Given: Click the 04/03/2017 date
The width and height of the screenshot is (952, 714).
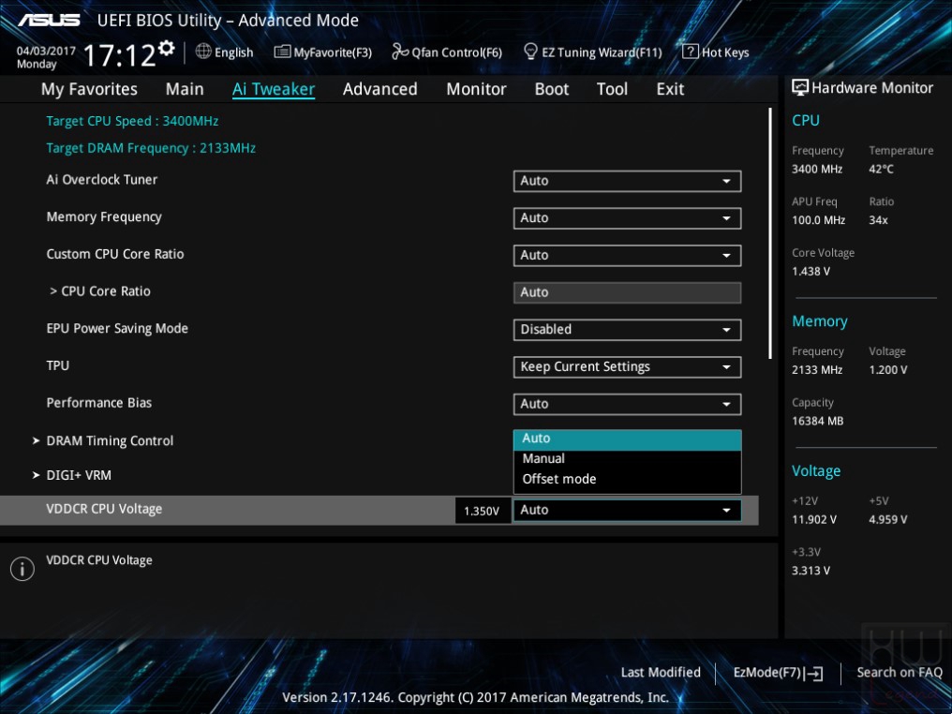Looking at the screenshot, I should (x=46, y=51).
